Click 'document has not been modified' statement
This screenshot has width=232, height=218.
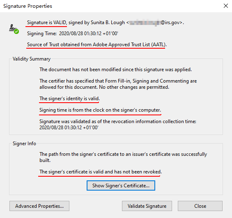pyautogui.click(x=115, y=70)
